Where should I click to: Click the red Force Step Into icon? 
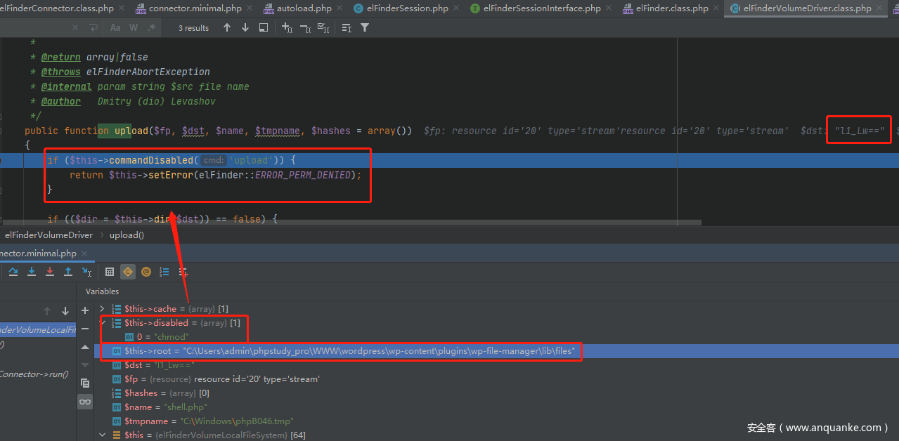(50, 272)
